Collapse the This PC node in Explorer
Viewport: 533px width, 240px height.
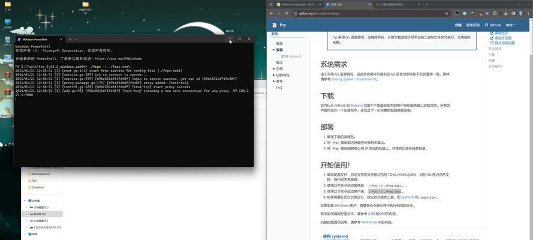pyautogui.click(x=25, y=200)
